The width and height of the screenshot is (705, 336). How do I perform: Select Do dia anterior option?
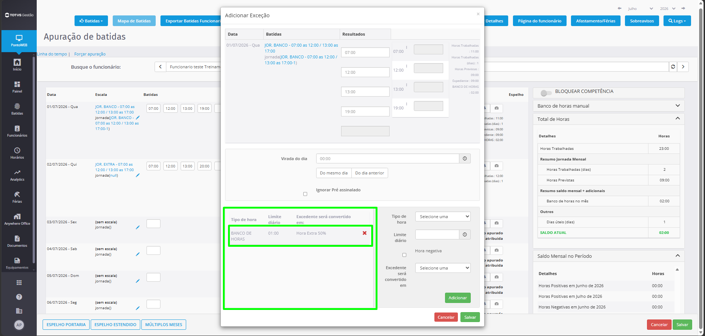[x=370, y=173]
